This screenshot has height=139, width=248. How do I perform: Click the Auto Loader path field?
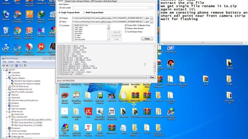point(111,8)
